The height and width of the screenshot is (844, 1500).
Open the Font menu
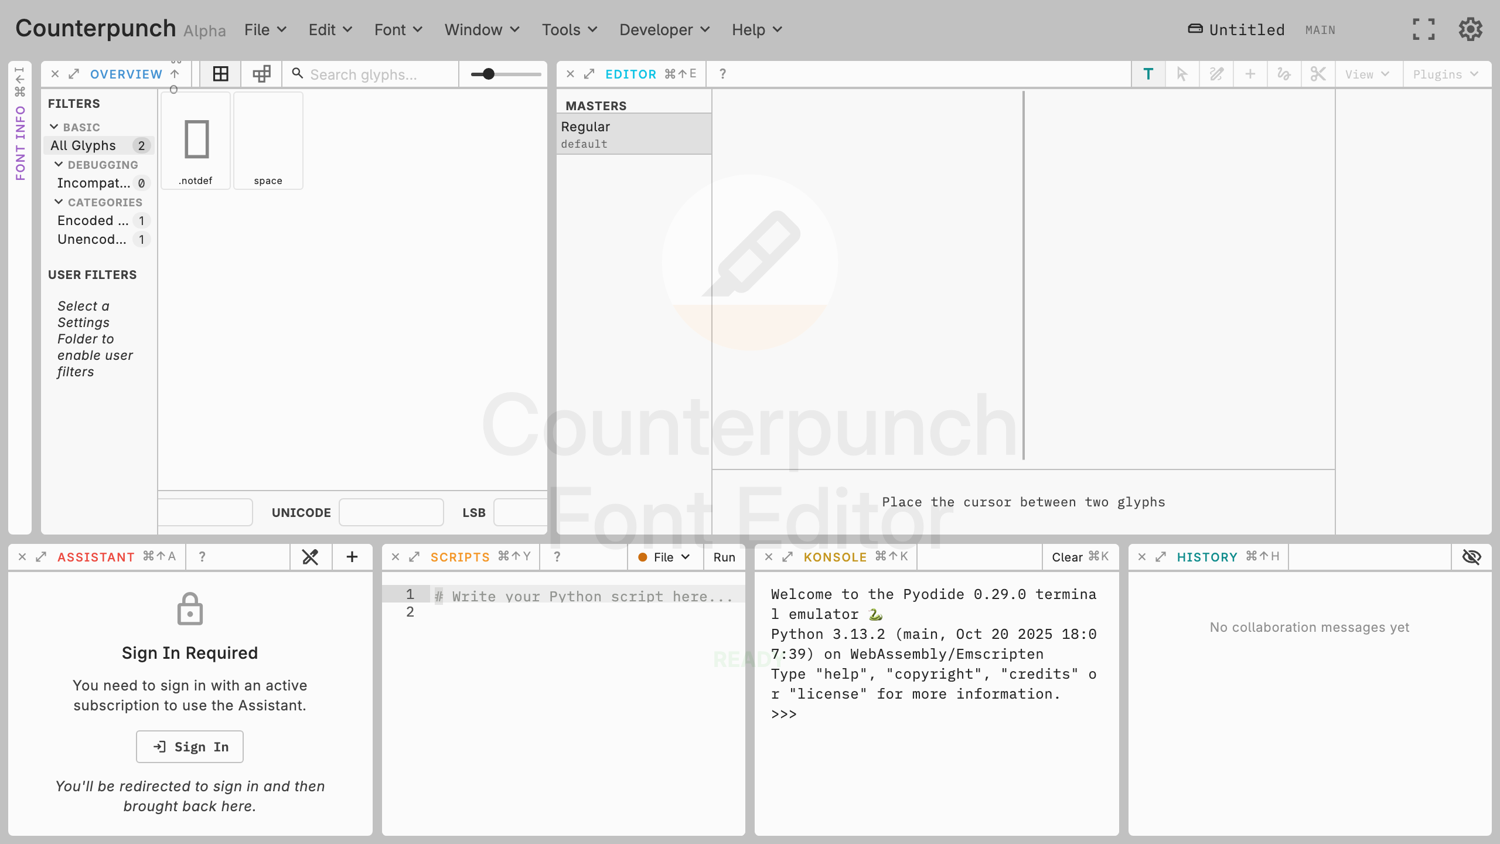398,29
